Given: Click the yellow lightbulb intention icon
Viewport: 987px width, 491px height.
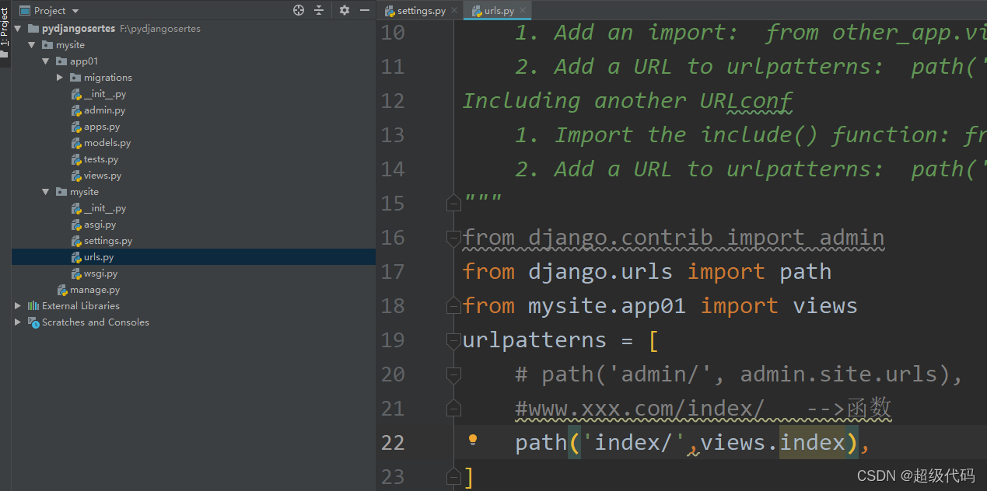Looking at the screenshot, I should point(472,441).
